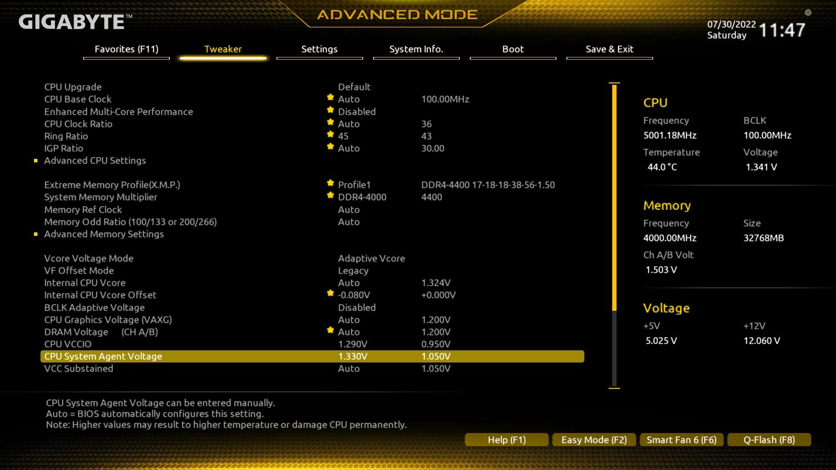836x470 pixels.
Task: Click the star next to Extreme Memory Profile
Action: [x=330, y=183]
